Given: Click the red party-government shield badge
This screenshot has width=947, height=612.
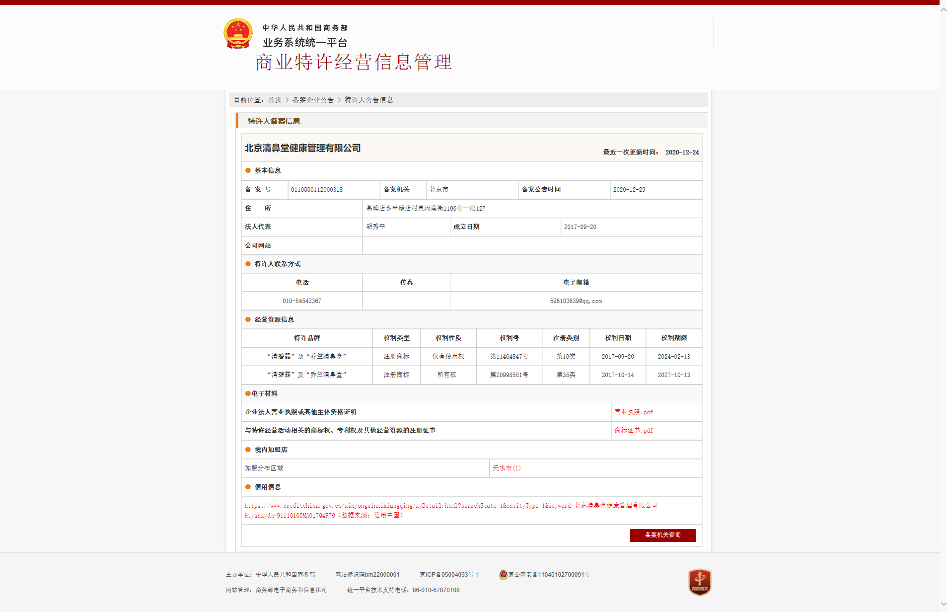Looking at the screenshot, I should (x=699, y=582).
